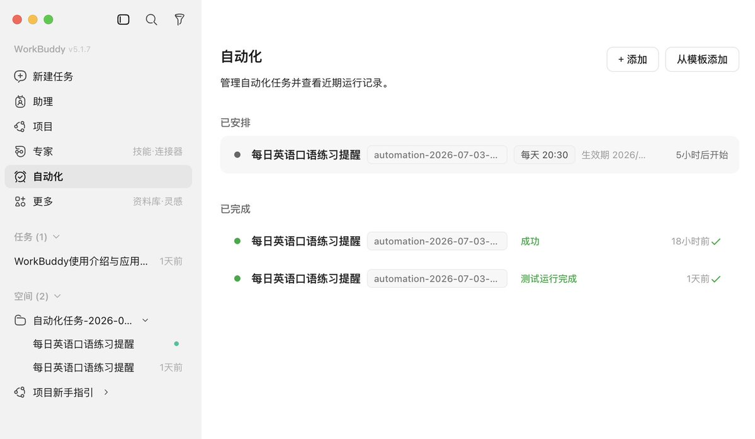The height and width of the screenshot is (439, 755).
Task: Click the 成功 status text
Action: click(x=530, y=241)
